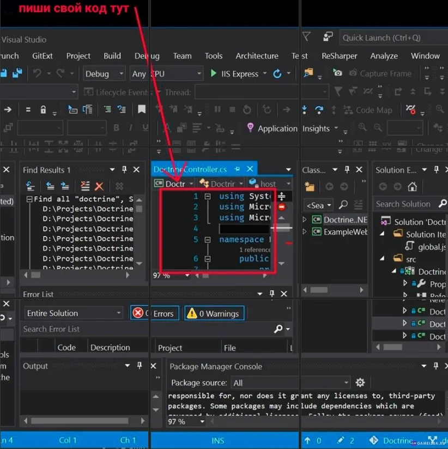Click the Redo arrow icon
The height and width of the screenshot is (449, 448).
[60, 74]
